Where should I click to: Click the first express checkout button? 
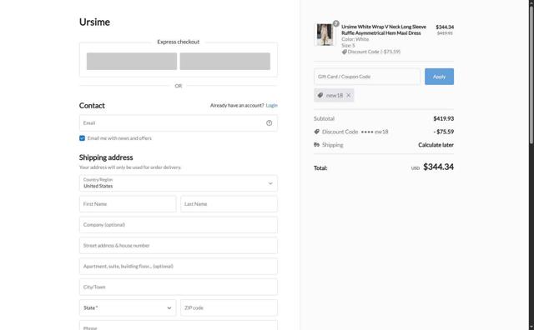pyautogui.click(x=132, y=61)
